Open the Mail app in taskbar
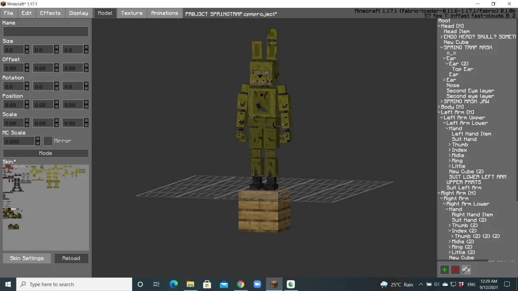Screen dimensions: 518x291 coord(224,284)
